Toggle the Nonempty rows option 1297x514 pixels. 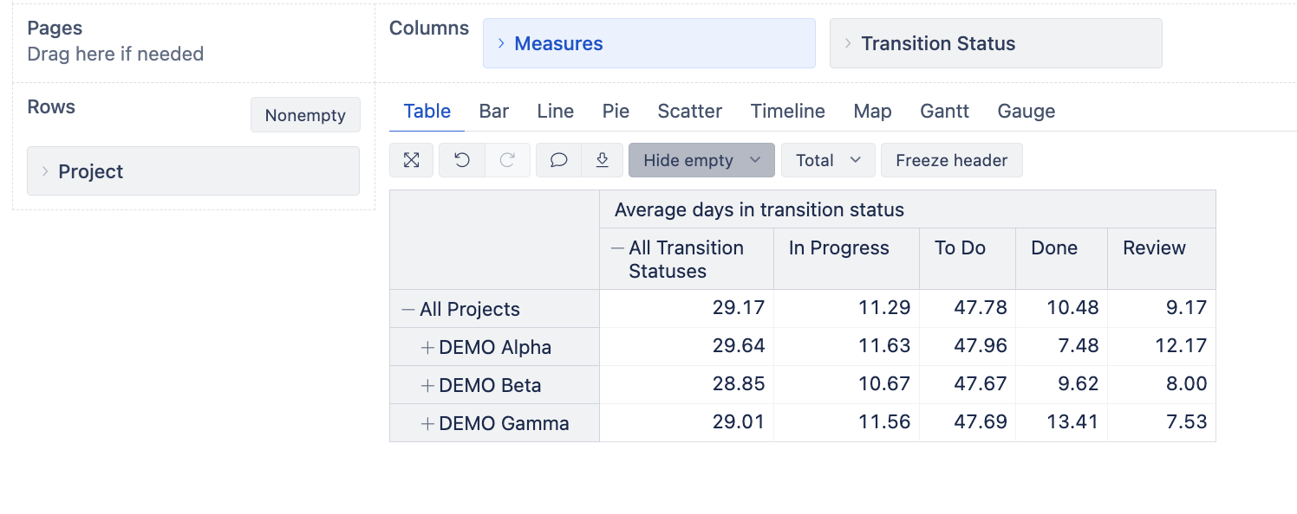pos(305,115)
